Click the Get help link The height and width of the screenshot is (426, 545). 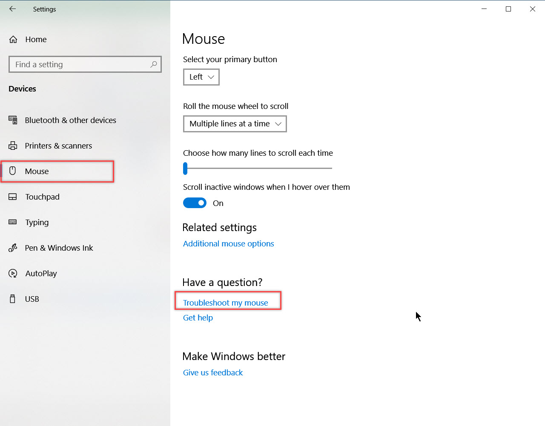198,318
